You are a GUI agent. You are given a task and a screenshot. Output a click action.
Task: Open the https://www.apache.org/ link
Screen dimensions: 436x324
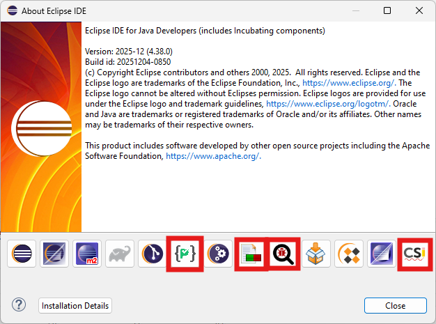pyautogui.click(x=213, y=156)
